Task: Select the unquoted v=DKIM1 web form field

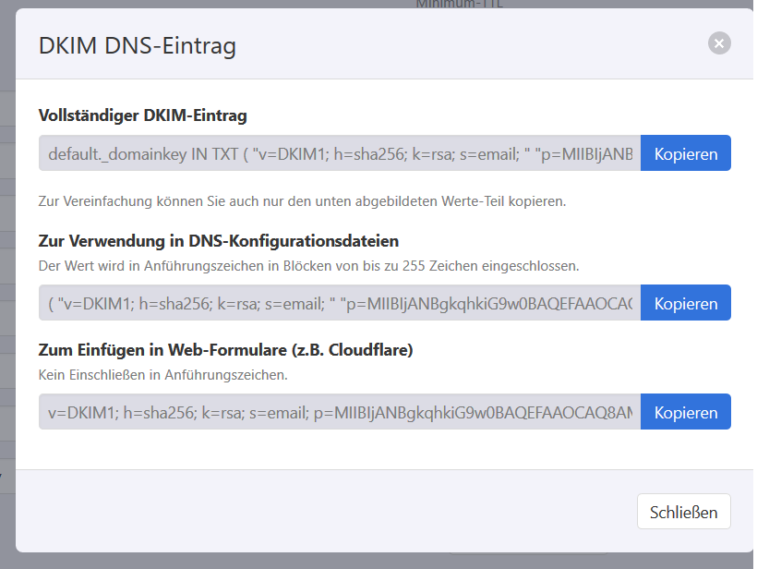Action: 340,412
